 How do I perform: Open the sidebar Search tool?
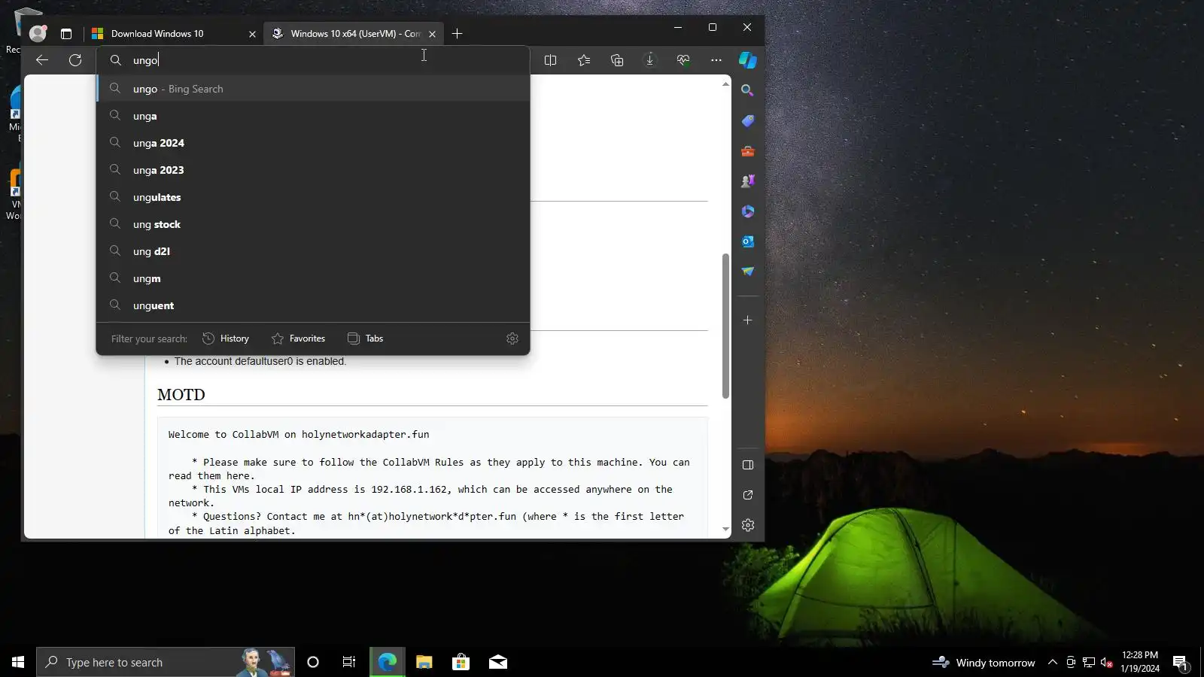tap(747, 90)
